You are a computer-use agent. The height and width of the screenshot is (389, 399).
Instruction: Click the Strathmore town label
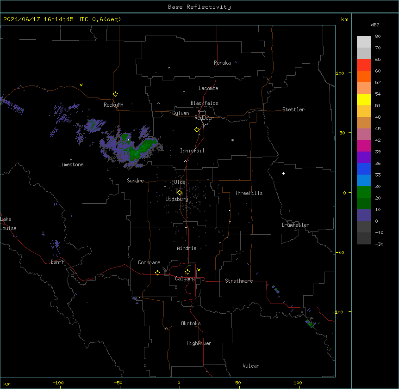pos(239,281)
